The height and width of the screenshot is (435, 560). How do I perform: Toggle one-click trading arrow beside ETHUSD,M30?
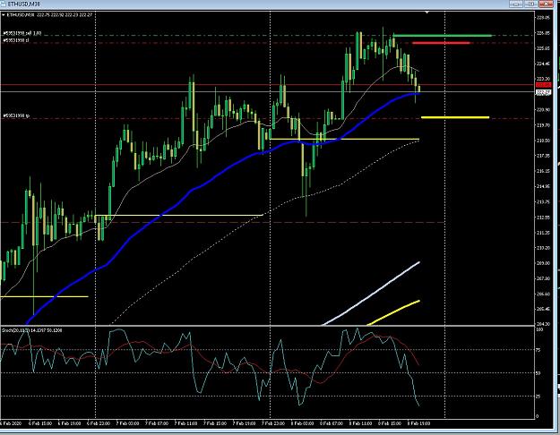point(4,15)
